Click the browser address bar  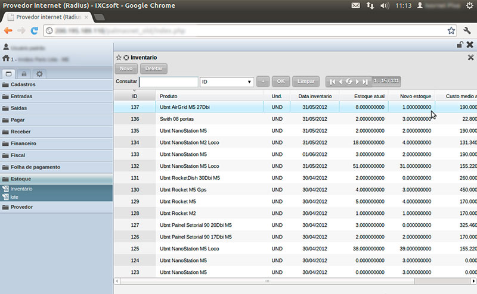249,31
